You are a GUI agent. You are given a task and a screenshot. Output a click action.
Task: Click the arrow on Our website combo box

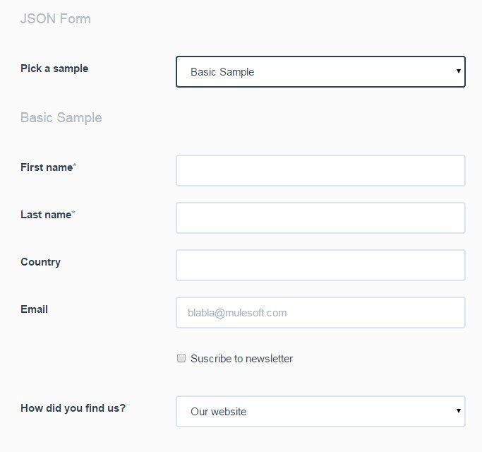tap(458, 411)
